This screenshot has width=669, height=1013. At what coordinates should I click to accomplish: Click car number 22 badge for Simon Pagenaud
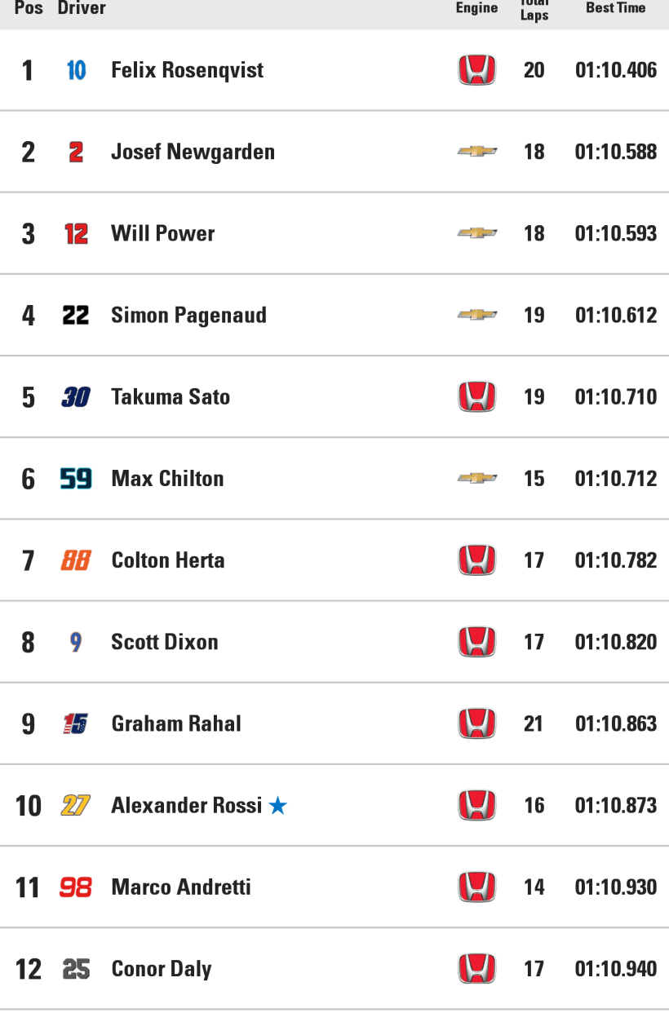(x=76, y=316)
